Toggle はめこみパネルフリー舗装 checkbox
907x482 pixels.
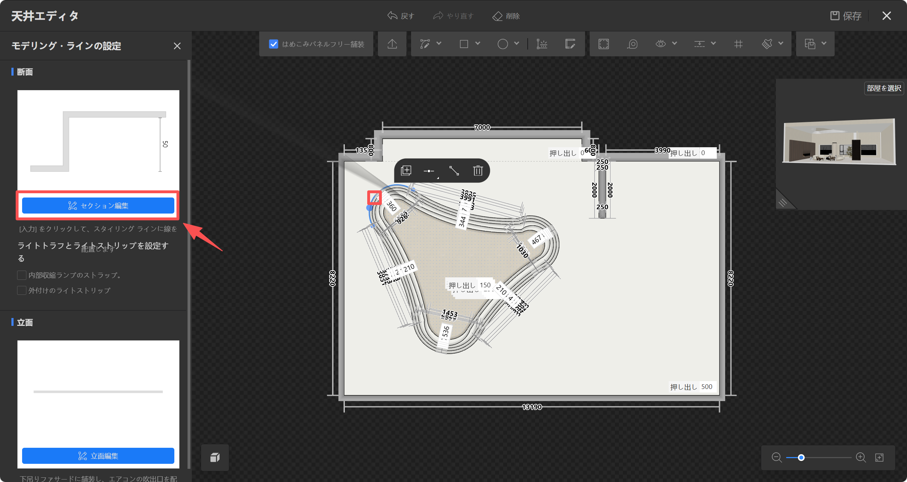tap(273, 44)
